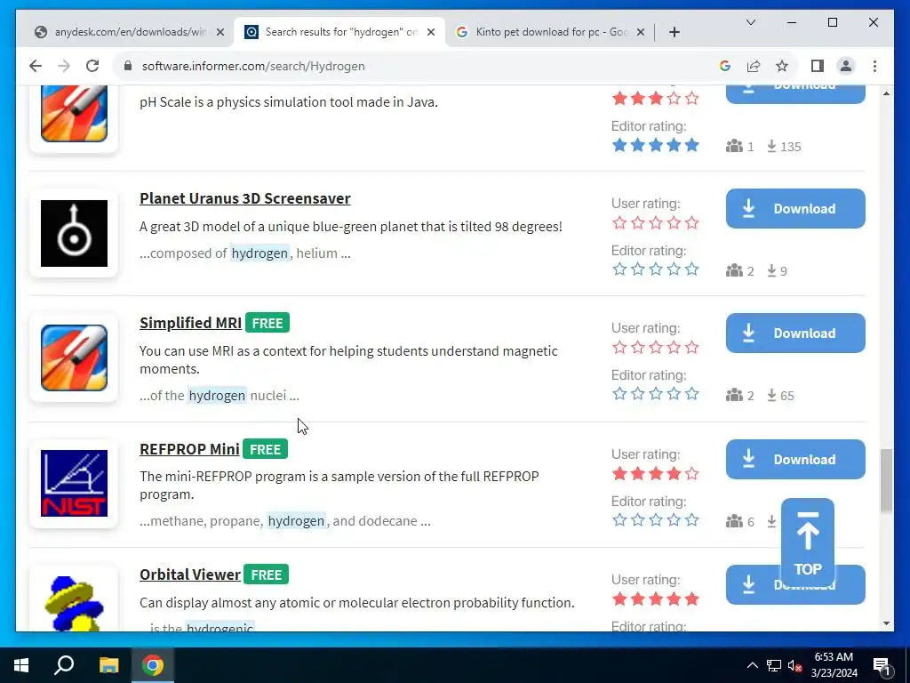Click hydrogen highlighted text under REFPROP Mini
Screen dimensions: 910x683
[296, 521]
